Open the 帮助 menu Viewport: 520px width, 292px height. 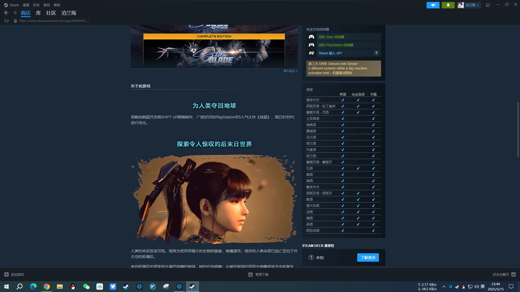57,5
